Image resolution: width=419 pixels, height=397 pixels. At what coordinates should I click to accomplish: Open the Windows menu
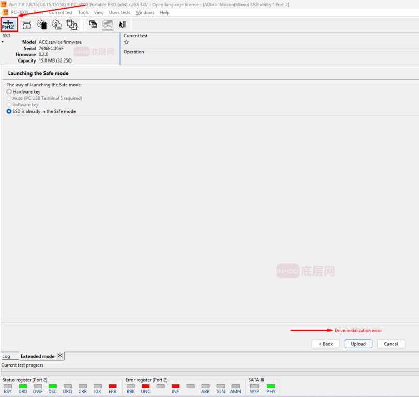point(145,12)
